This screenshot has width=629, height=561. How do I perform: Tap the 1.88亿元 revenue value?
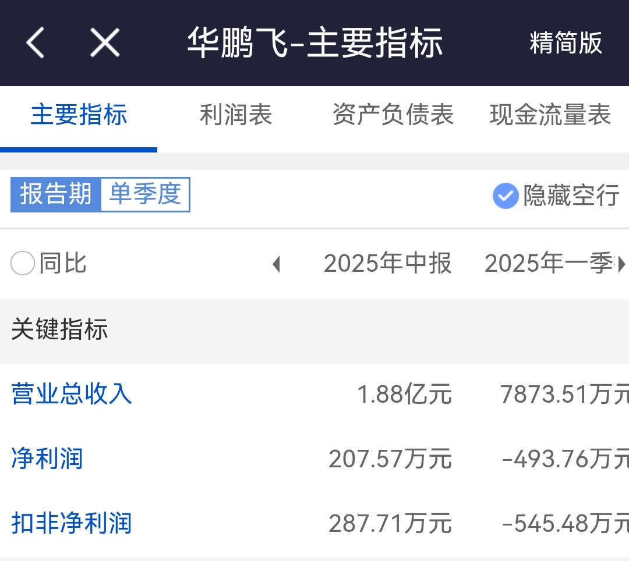pyautogui.click(x=404, y=395)
